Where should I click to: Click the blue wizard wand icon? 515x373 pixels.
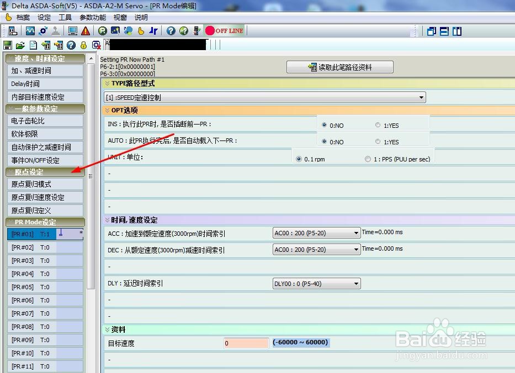tap(115, 31)
